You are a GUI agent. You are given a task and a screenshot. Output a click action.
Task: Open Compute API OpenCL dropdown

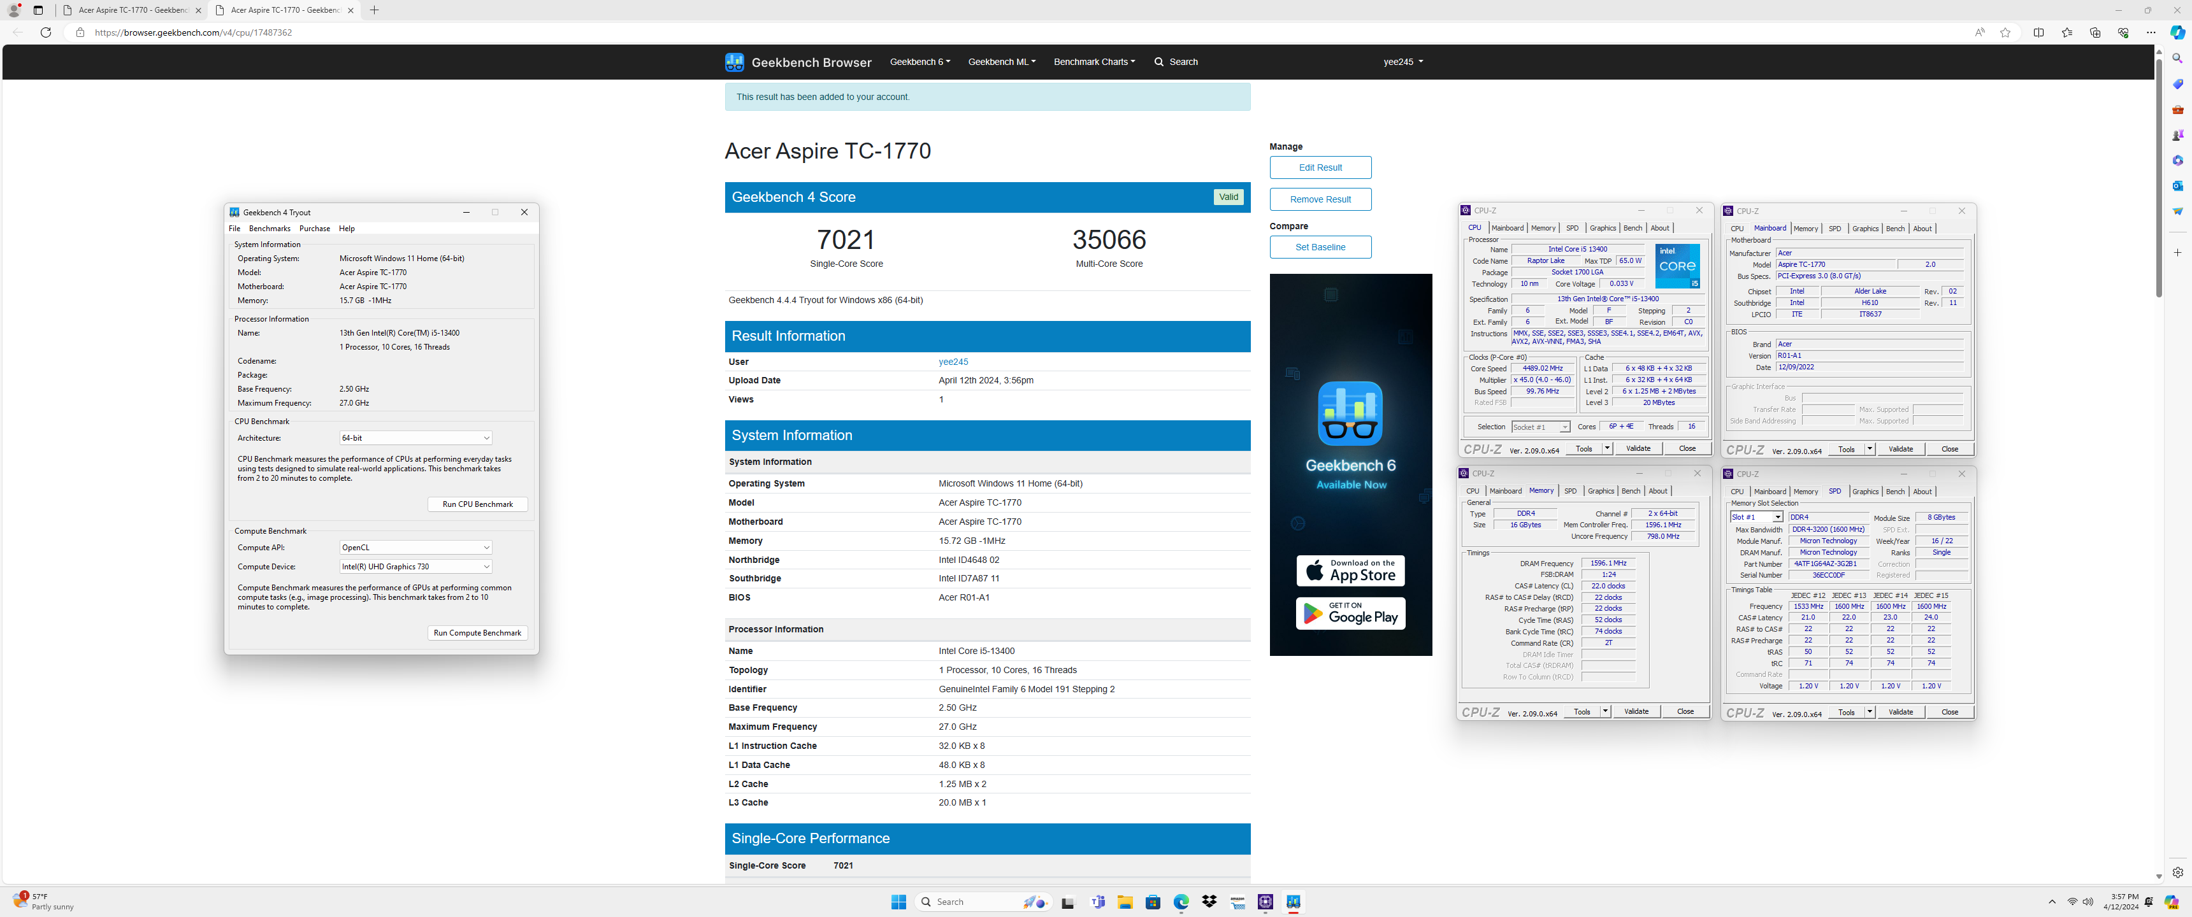pyautogui.click(x=415, y=548)
